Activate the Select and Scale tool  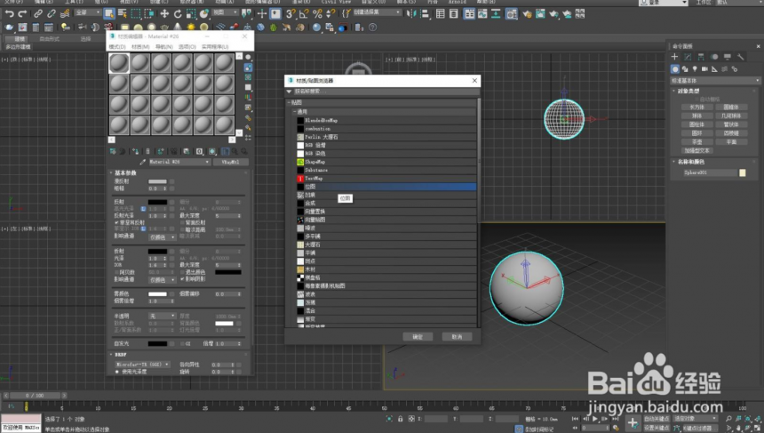click(x=191, y=13)
